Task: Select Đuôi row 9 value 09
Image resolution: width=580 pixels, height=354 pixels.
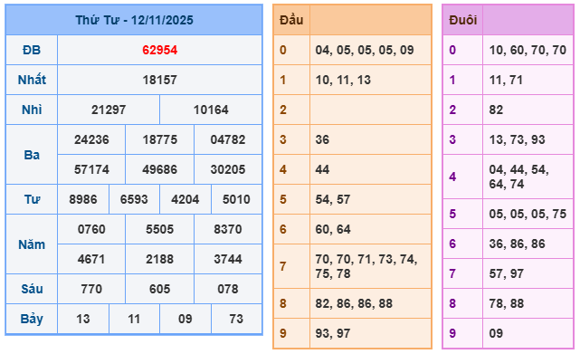Action: click(496, 334)
